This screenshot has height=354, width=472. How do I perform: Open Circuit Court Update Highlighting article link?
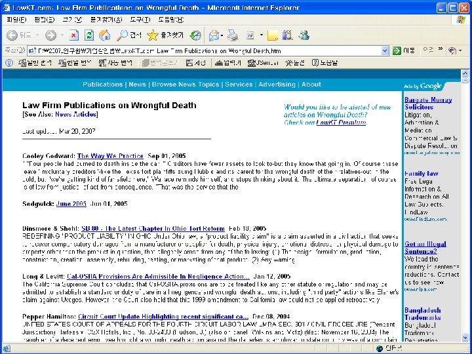pyautogui.click(x=163, y=317)
